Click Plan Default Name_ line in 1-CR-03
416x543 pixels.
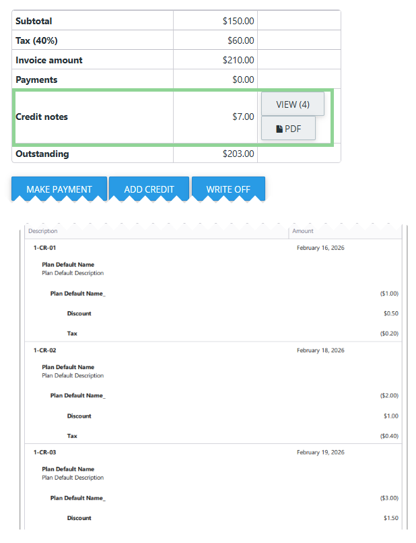click(78, 498)
